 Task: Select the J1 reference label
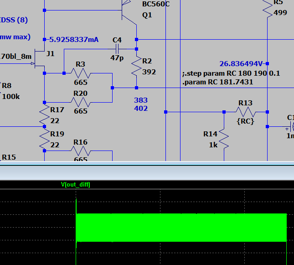click(50, 54)
